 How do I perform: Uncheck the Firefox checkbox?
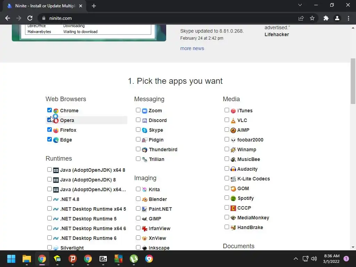[49, 130]
